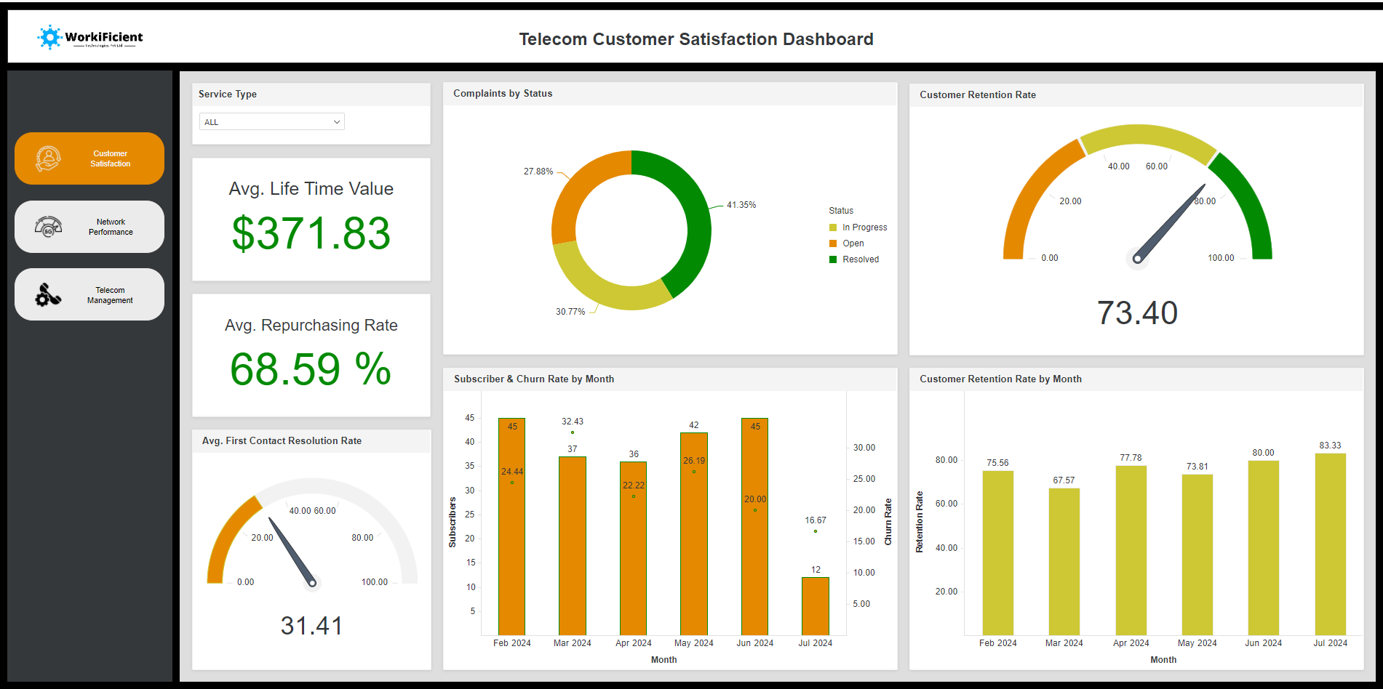Click the Avg. Life Time Value label
Screen dimensions: 1383x689
311,189
